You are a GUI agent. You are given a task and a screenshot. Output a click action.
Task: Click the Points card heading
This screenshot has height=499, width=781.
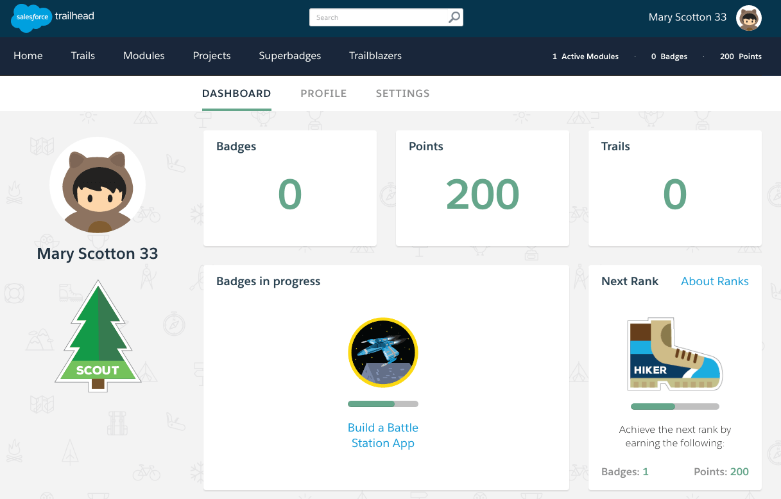(426, 146)
